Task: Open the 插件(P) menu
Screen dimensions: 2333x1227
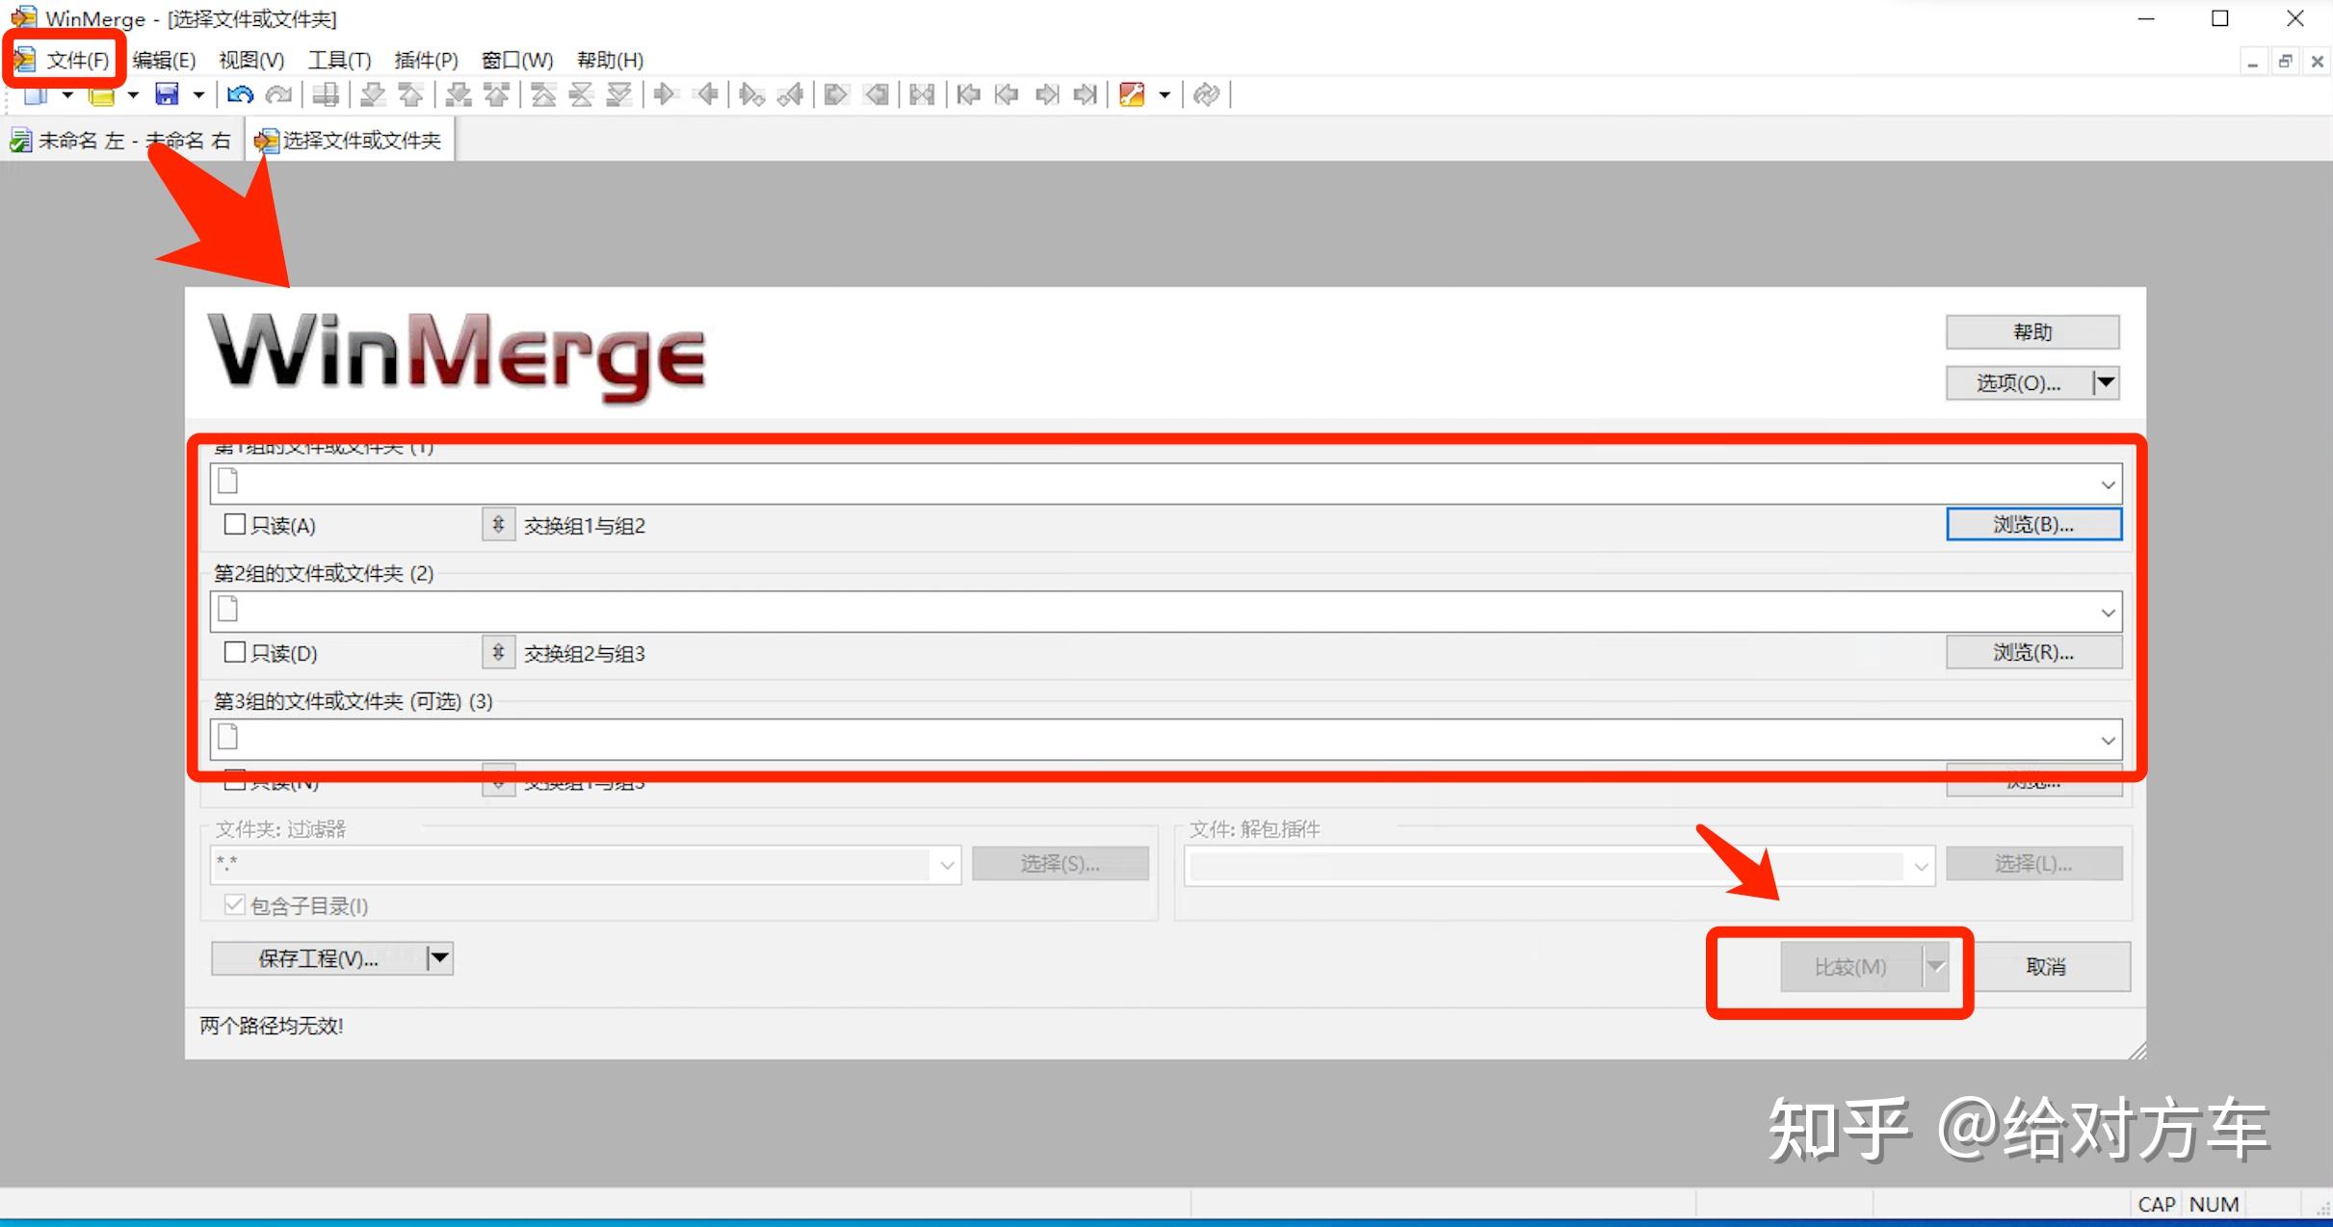Action: (426, 60)
